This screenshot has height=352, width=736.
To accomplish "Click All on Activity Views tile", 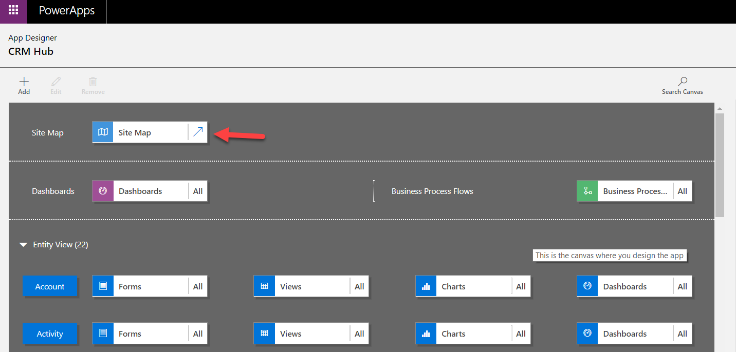I will pyautogui.click(x=359, y=334).
